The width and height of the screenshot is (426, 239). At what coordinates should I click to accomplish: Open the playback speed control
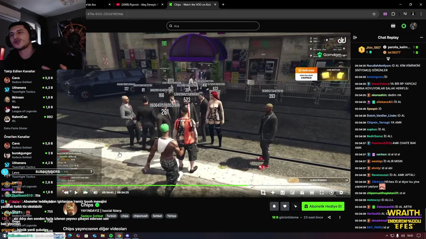[x=331, y=193]
